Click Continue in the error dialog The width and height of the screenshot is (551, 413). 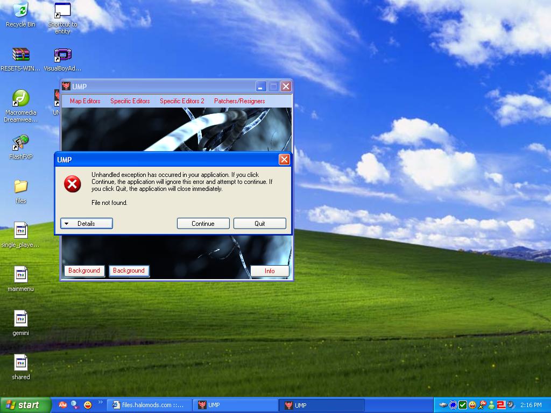click(203, 223)
